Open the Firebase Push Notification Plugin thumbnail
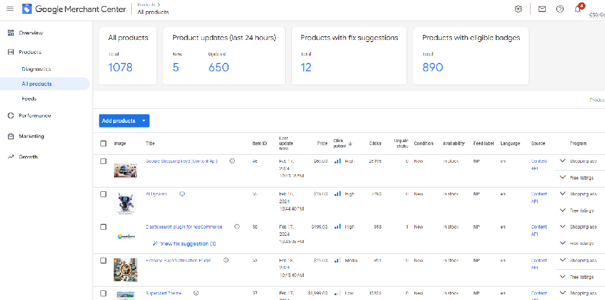Image resolution: width=605 pixels, height=300 pixels. (x=125, y=270)
